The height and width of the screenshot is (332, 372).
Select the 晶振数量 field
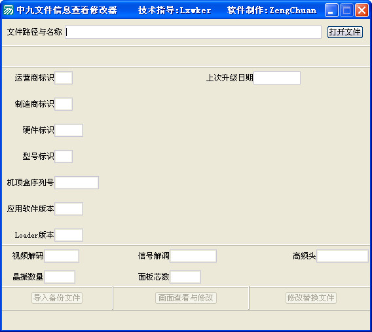(60, 277)
